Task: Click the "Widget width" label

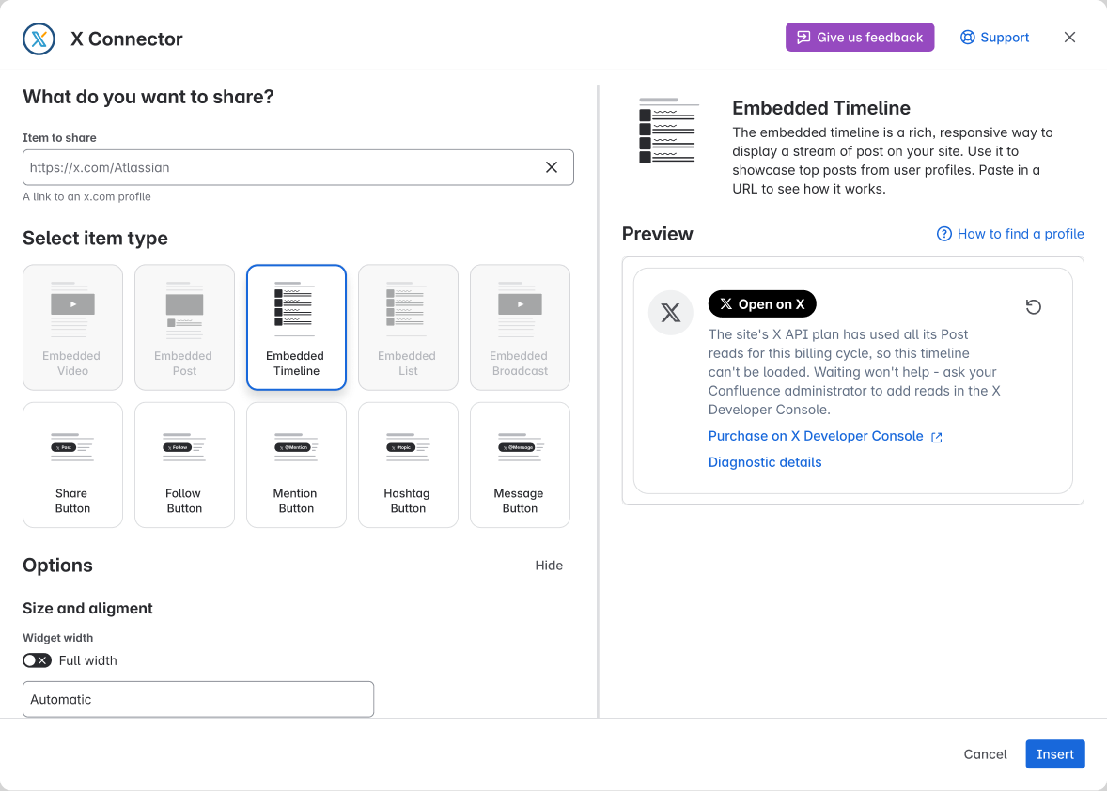Action: tap(58, 638)
